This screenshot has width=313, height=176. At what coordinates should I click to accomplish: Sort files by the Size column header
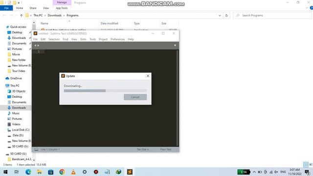coord(164,23)
